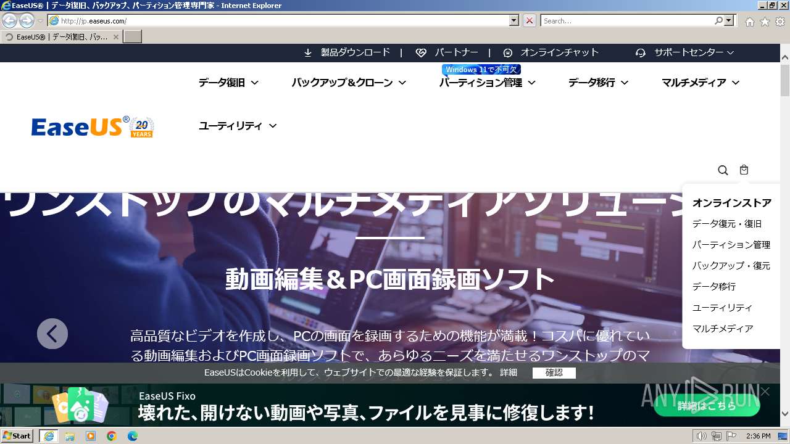Click the search magnifier in IE search box
Screen dimensions: 790x444
pos(718,20)
